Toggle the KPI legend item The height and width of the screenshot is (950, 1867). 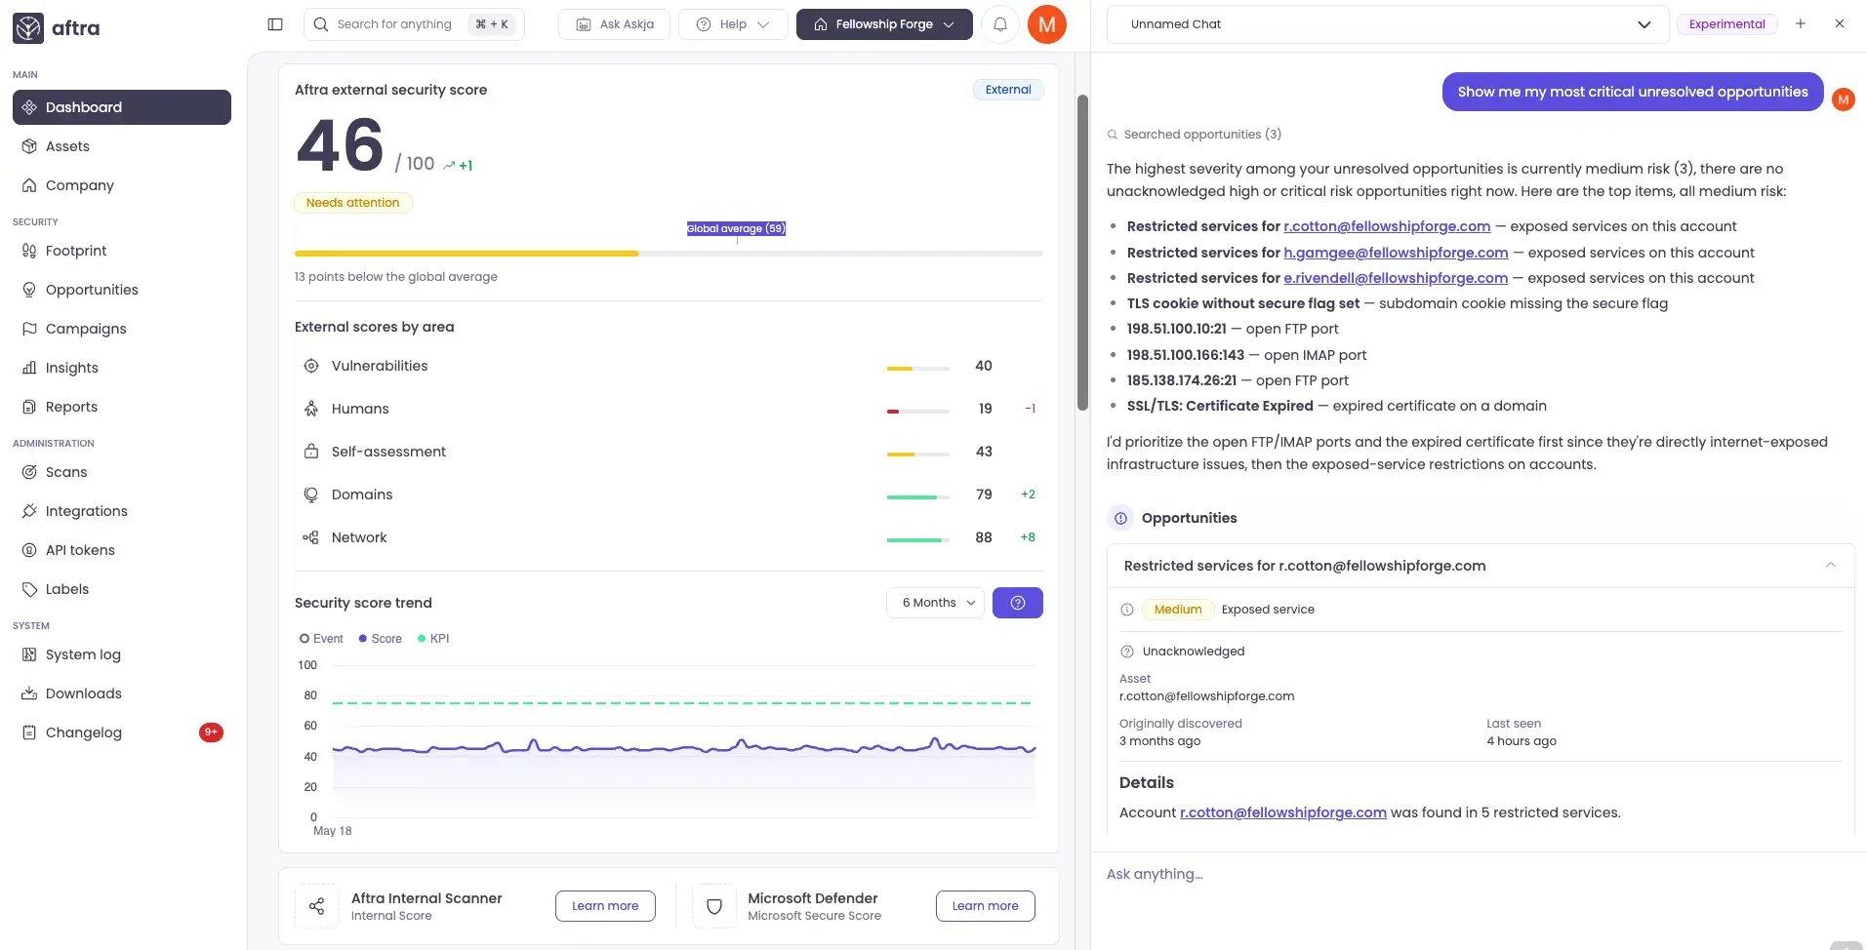[433, 639]
